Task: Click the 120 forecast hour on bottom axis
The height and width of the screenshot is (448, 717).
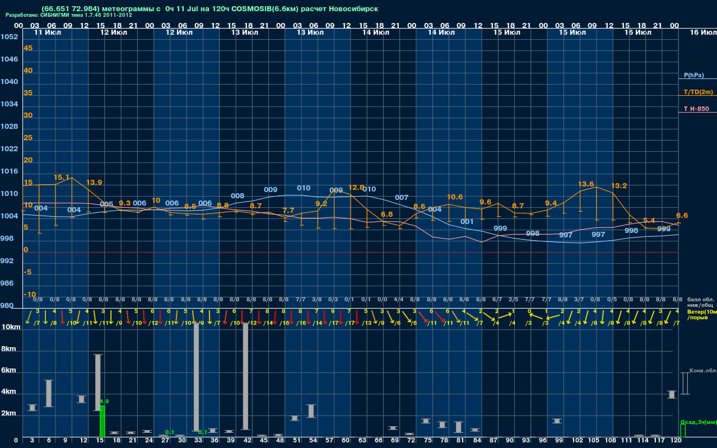Action: [676, 441]
